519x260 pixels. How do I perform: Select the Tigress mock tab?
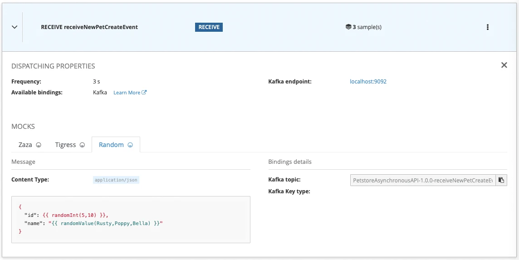click(66, 145)
